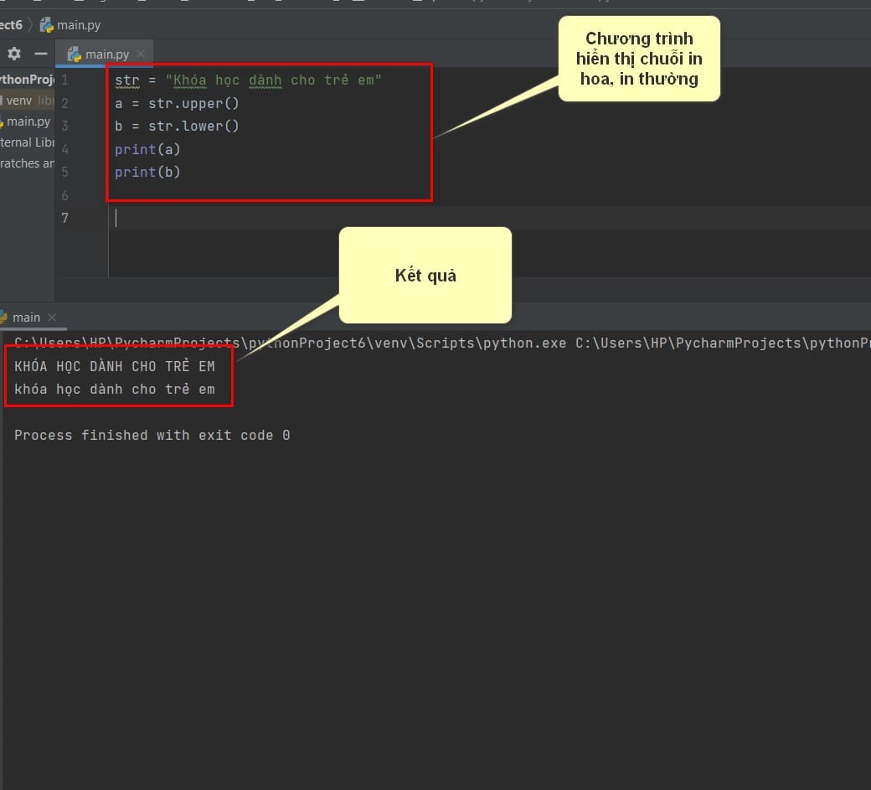The width and height of the screenshot is (871, 790).
Task: Hide the Project tool window with minus icon
Action: point(40,54)
